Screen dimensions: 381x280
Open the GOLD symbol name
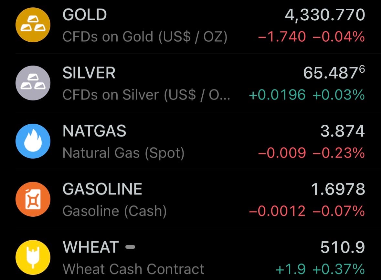click(x=85, y=15)
